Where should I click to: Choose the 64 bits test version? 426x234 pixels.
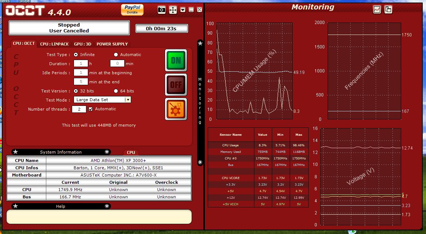[116, 91]
